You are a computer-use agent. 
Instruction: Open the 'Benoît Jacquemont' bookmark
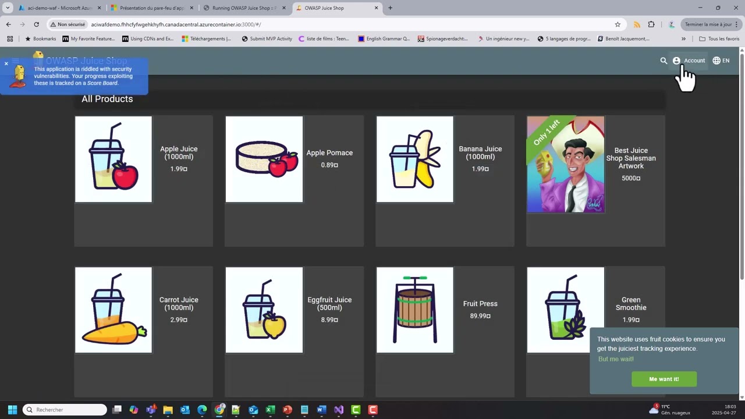(623, 39)
